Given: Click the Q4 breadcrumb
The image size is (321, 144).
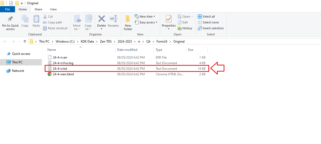Looking at the screenshot, I should click(x=148, y=42).
